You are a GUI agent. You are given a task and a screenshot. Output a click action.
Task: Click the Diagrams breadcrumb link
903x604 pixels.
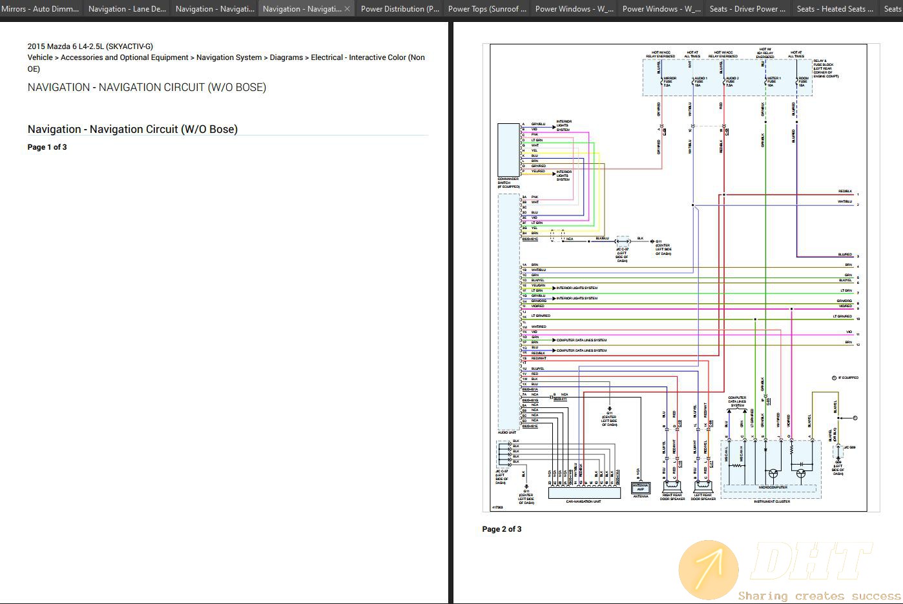pos(286,57)
